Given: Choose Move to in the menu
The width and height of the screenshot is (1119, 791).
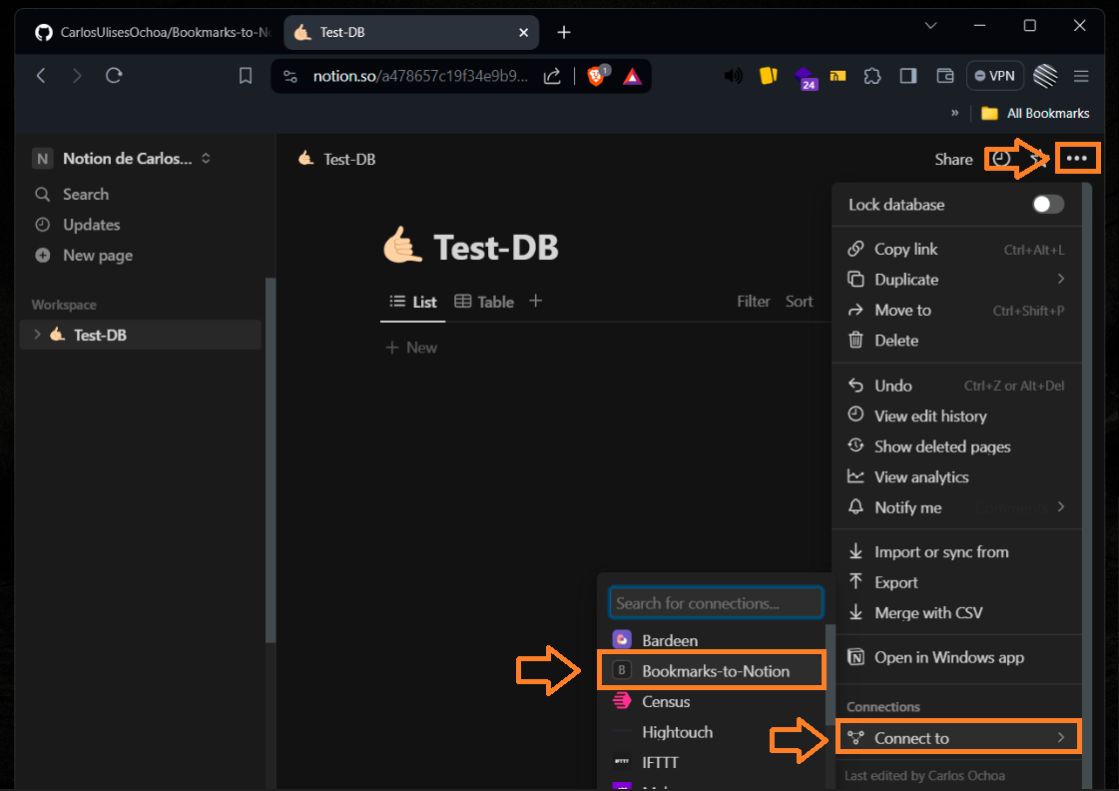Looking at the screenshot, I should pyautogui.click(x=956, y=310).
